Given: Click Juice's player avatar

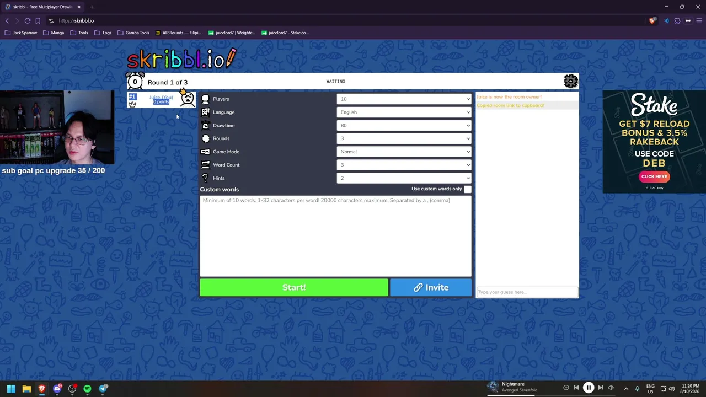Looking at the screenshot, I should point(187,99).
